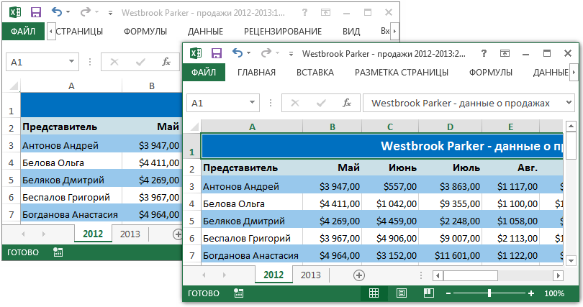Image resolution: width=583 pixels, height=307 pixels.
Task: Open Help question mark in front window
Action: [x=484, y=53]
